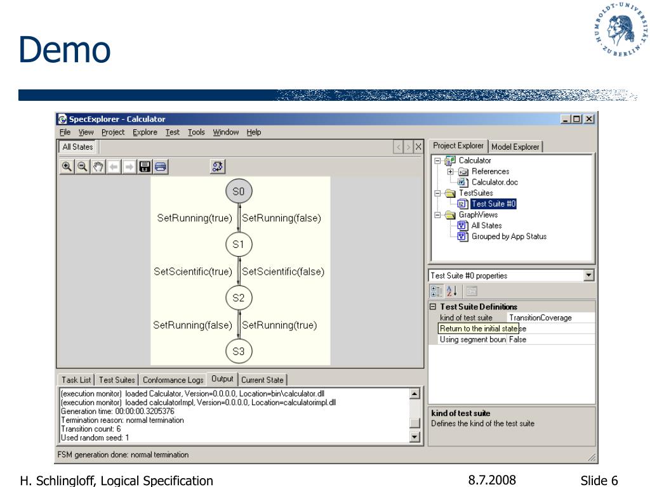Image resolution: width=650 pixels, height=487 pixels.
Task: Click the TestSuites folder icon in tree
Action: (450, 193)
